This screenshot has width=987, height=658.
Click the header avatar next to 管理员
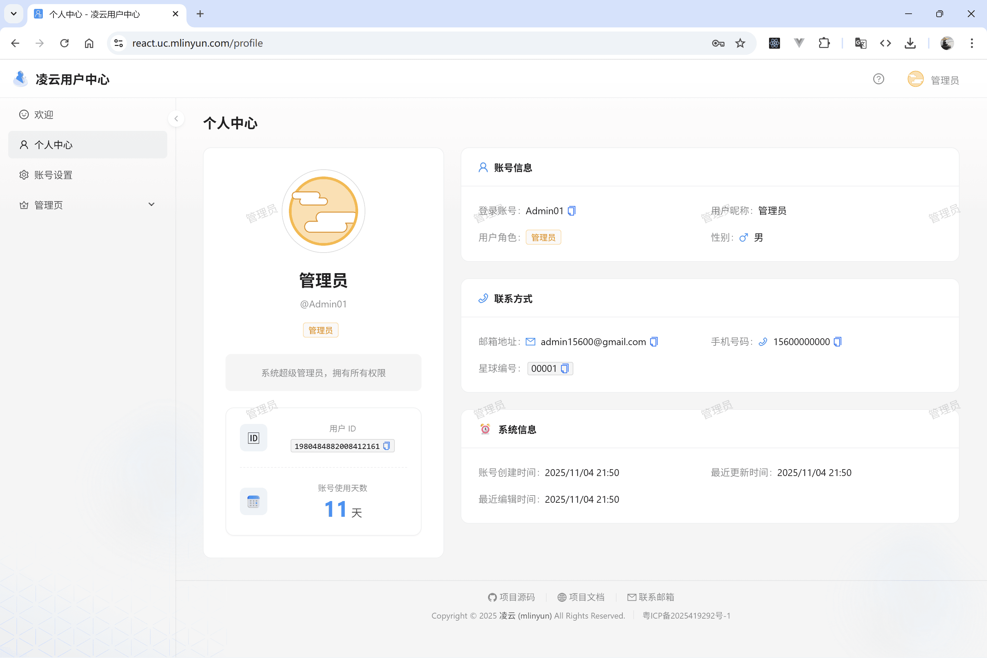tap(916, 79)
